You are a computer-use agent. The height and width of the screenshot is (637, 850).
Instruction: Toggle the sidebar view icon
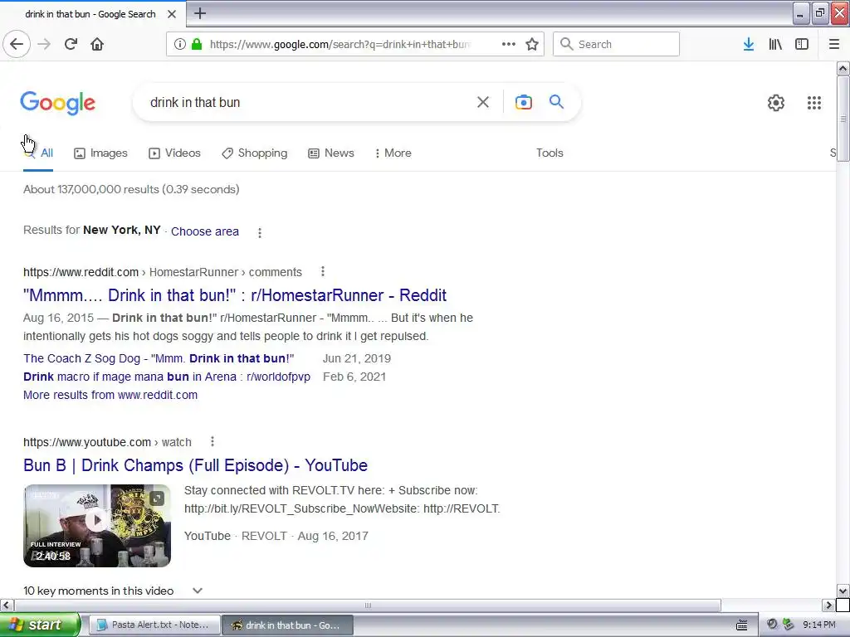pyautogui.click(x=802, y=44)
